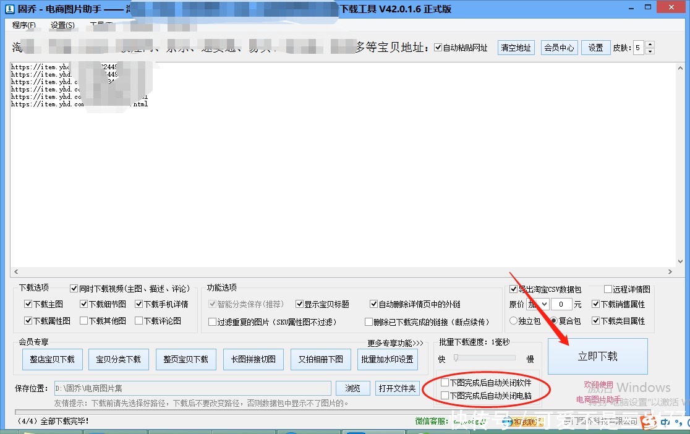Image resolution: width=690 pixels, height=434 pixels.
Task: Disable the 自动粘贴网址 checkbox
Action: (x=438, y=47)
